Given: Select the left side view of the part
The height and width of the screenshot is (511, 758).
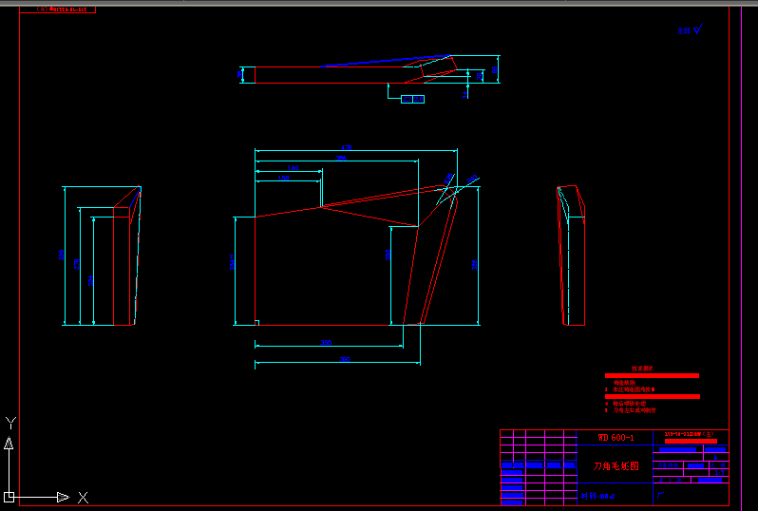Looking at the screenshot, I should click(125, 258).
